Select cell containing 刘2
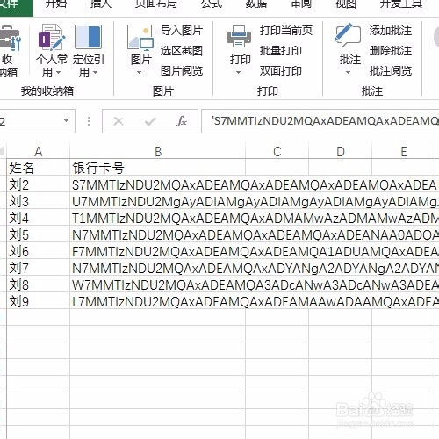439x439 pixels. coord(38,184)
